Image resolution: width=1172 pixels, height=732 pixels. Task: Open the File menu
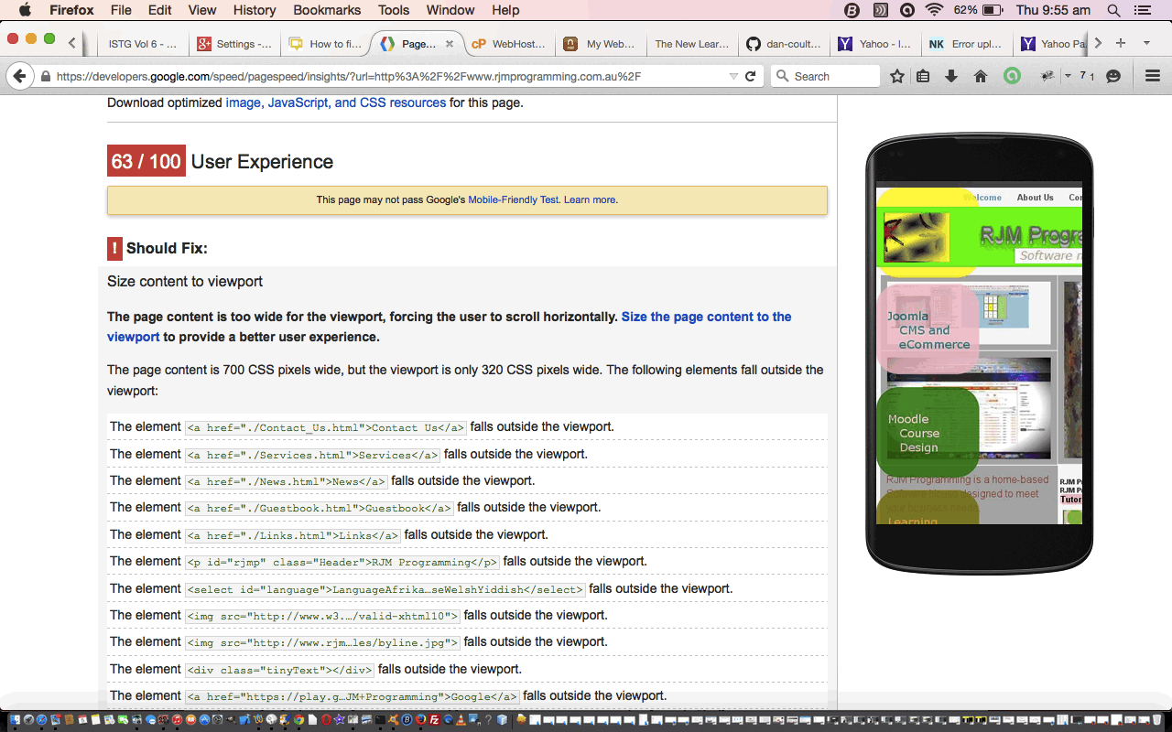(x=121, y=10)
